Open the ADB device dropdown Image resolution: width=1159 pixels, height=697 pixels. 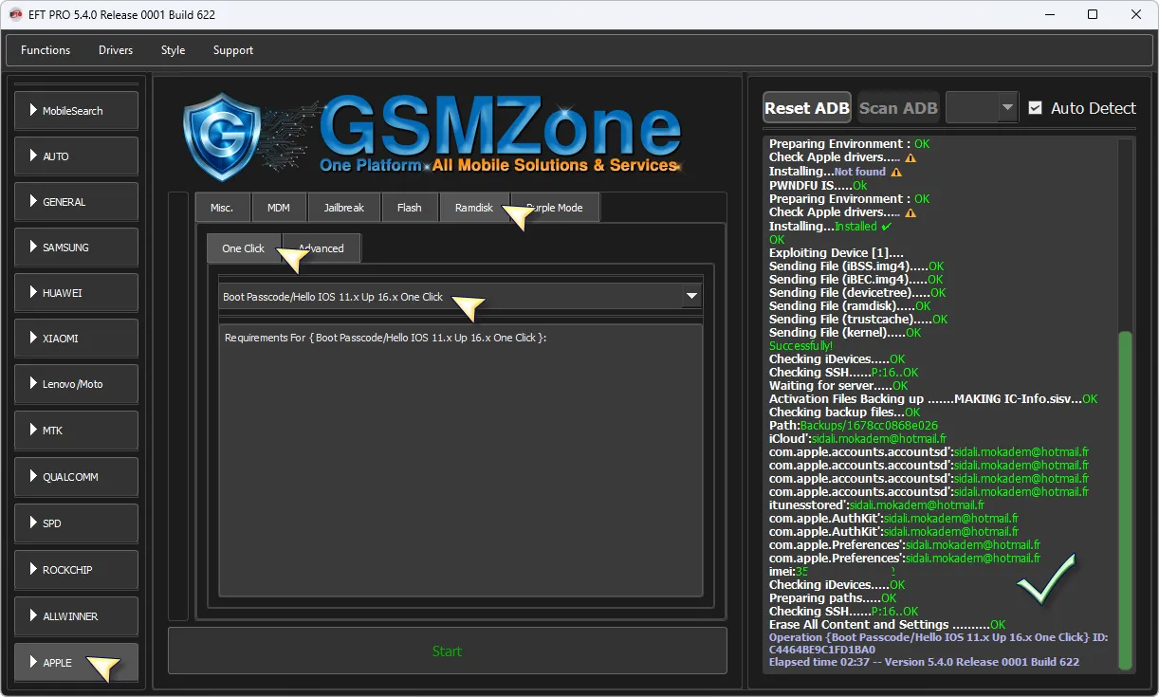[x=1006, y=108]
